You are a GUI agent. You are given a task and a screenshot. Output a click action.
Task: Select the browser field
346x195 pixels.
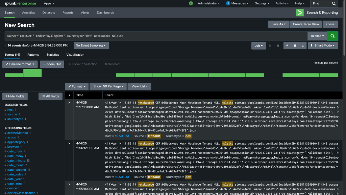(x=13, y=147)
